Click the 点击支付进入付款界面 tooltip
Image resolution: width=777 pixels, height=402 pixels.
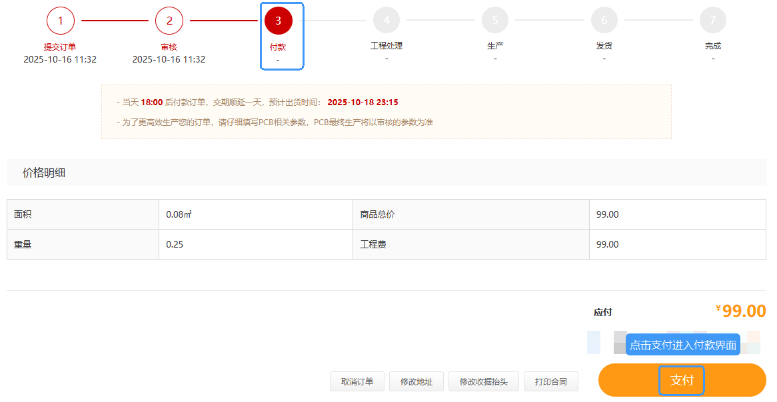pos(682,345)
